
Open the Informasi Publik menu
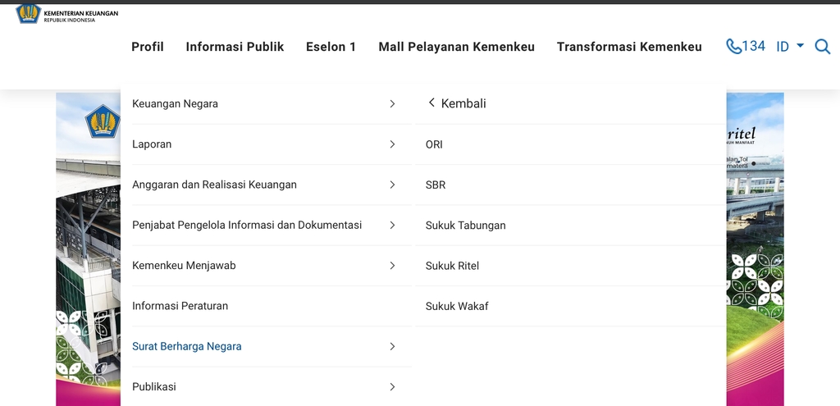coord(235,47)
